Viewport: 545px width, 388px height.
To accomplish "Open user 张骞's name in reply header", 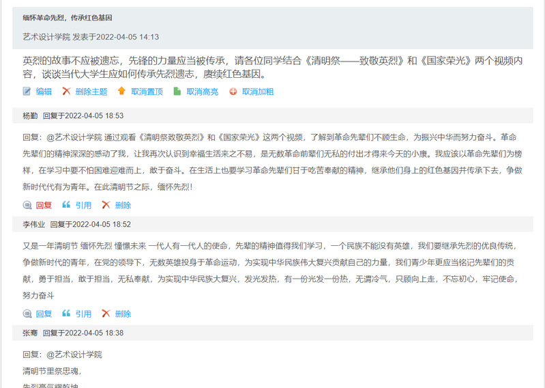I will click(x=30, y=333).
